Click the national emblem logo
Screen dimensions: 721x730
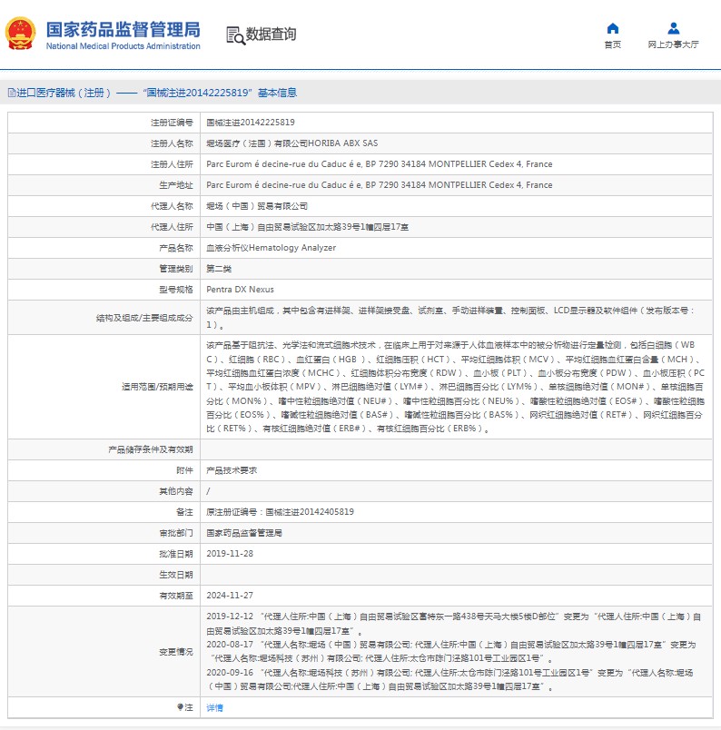coord(20,34)
